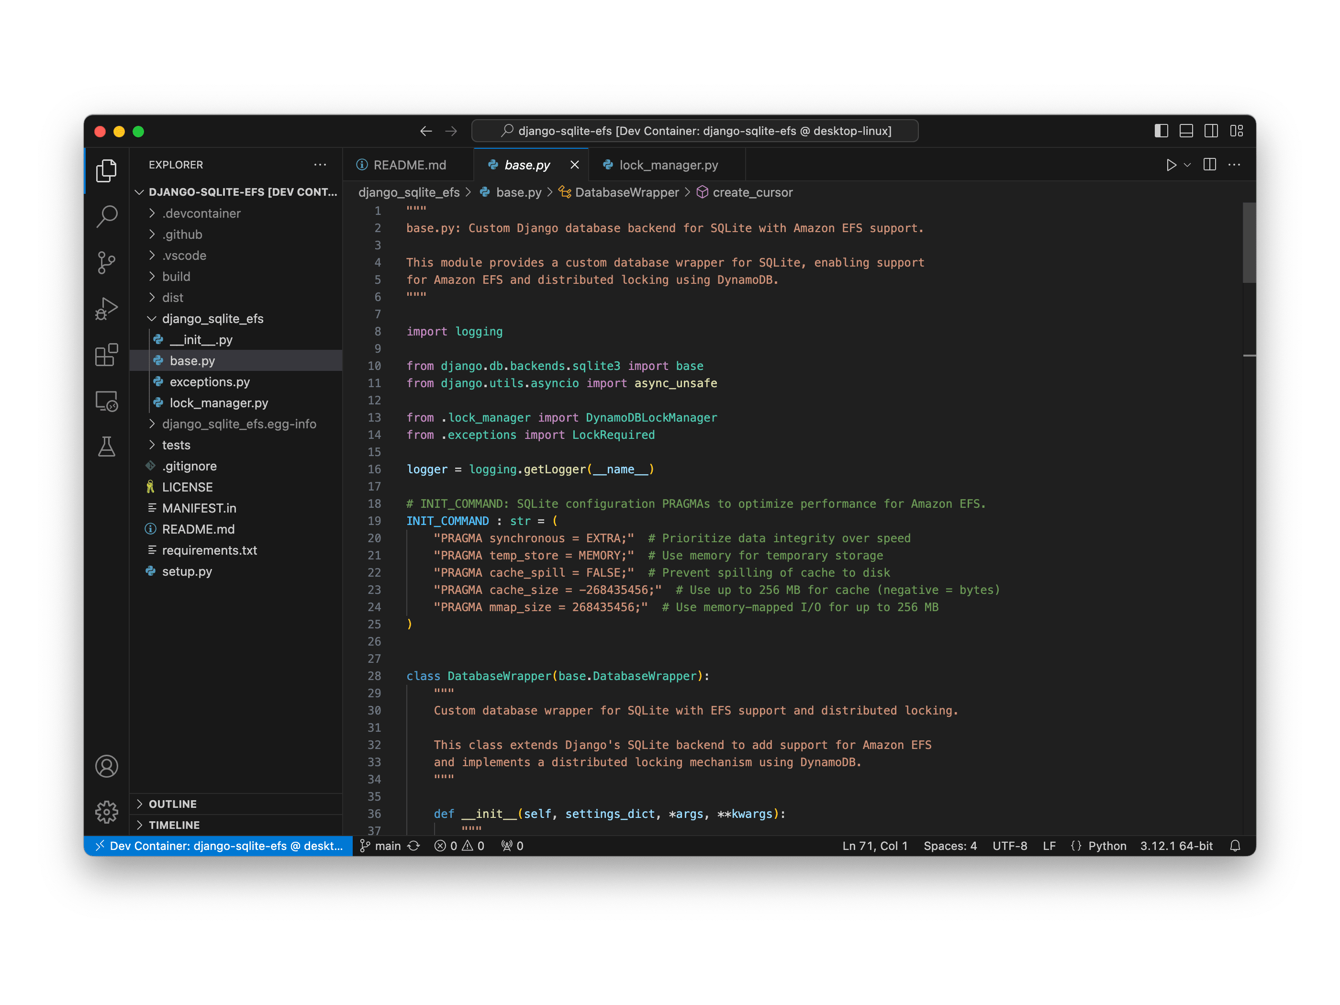Change line ending via LF
Viewport: 1340px width, 1005px height.
(1049, 846)
